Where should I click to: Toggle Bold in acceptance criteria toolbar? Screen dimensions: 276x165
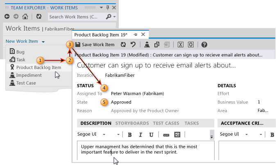pyautogui.click(x=272, y=135)
